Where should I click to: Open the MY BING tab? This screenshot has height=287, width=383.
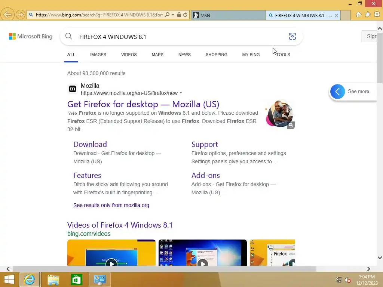[x=251, y=55]
